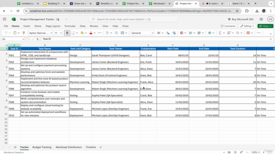Click the Merge cells icon

tap(122, 33)
